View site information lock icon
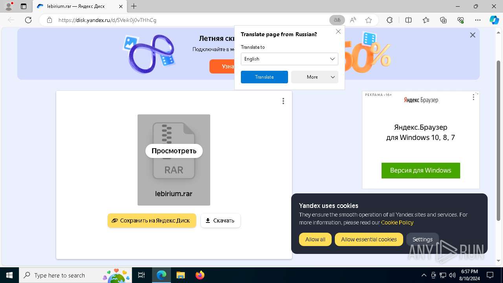 click(x=50, y=20)
